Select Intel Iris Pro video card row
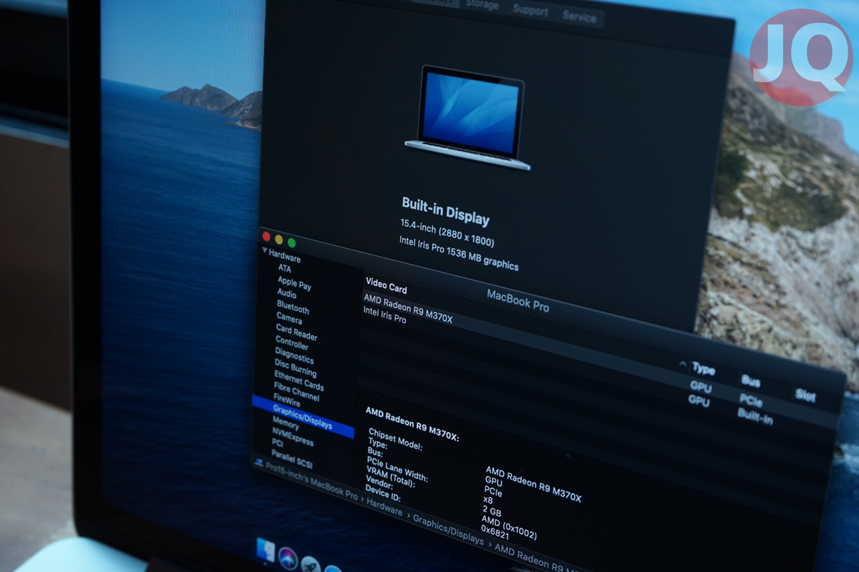The width and height of the screenshot is (859, 572). (x=384, y=315)
